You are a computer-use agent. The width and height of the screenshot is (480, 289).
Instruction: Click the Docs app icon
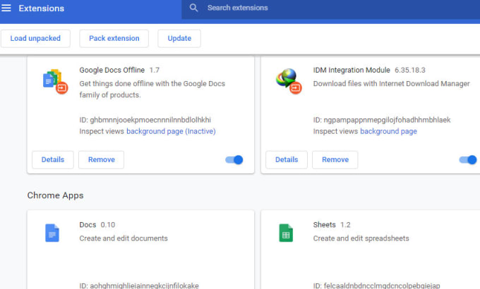[52, 233]
